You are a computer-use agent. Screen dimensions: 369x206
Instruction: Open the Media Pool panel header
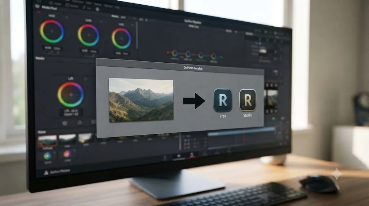point(49,8)
